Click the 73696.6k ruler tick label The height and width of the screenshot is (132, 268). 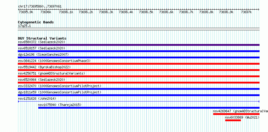pyautogui.click(x=166, y=12)
